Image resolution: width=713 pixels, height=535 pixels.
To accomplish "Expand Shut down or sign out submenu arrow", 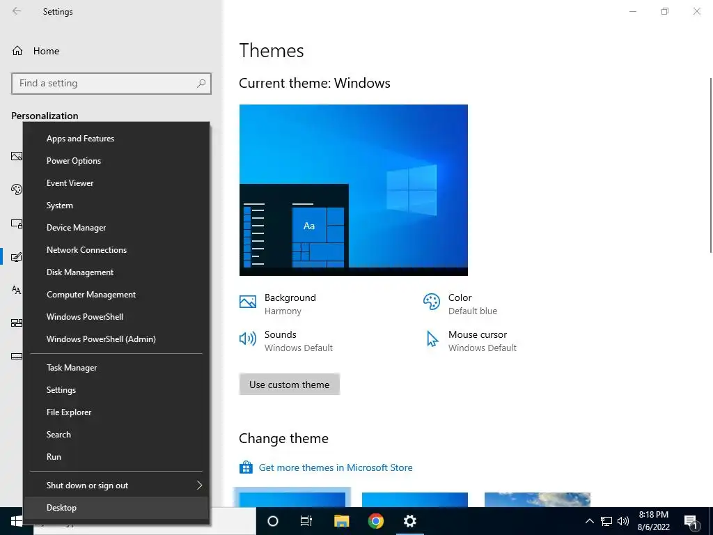I will pyautogui.click(x=199, y=486).
